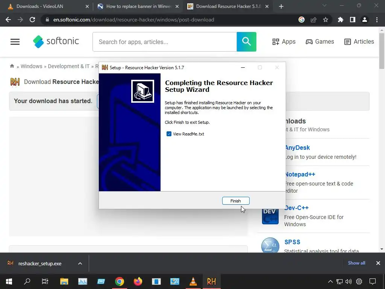Follow the Development & IT breadcrumb link
The width and height of the screenshot is (385, 289).
69,66
